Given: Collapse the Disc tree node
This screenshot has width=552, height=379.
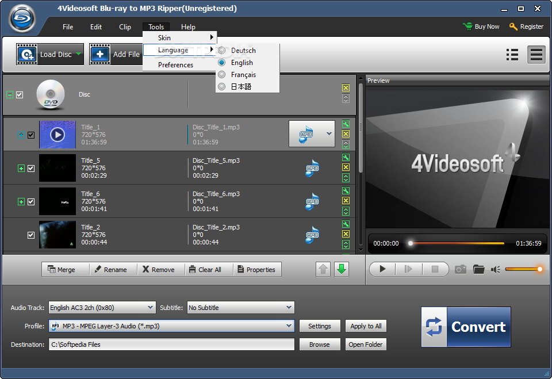Looking at the screenshot, I should pos(10,95).
